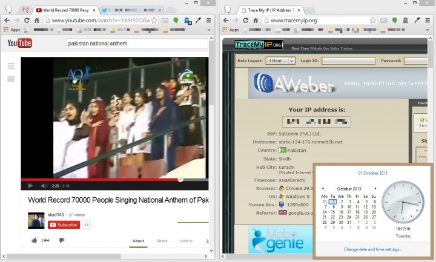Click the YouTube address bar
Screen dimensions: 436x262
click(x=100, y=21)
